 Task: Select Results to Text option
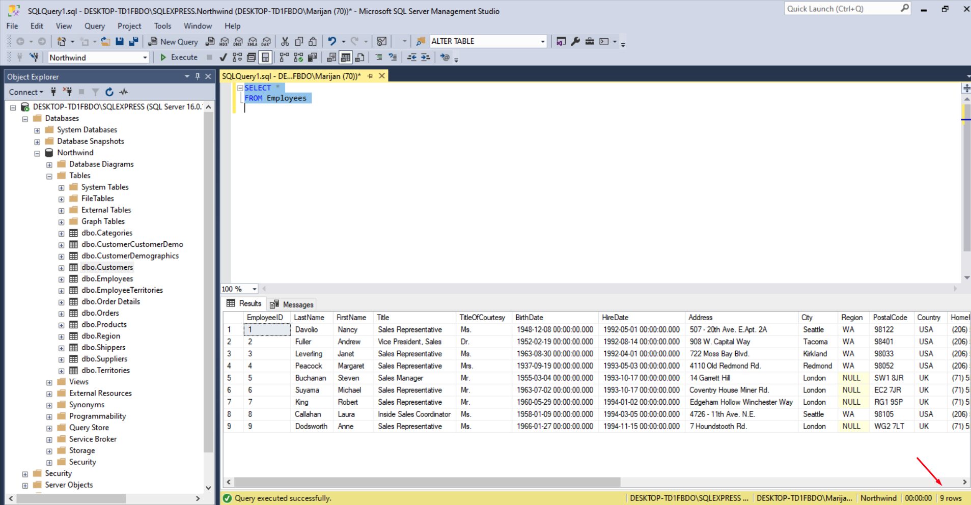click(x=331, y=58)
